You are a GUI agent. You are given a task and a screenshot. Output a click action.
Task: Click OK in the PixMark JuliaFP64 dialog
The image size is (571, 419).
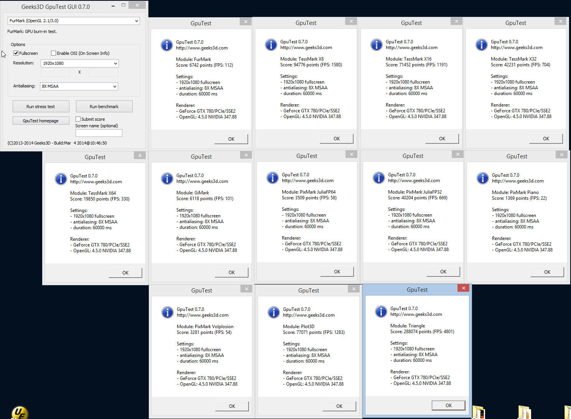[x=337, y=272]
